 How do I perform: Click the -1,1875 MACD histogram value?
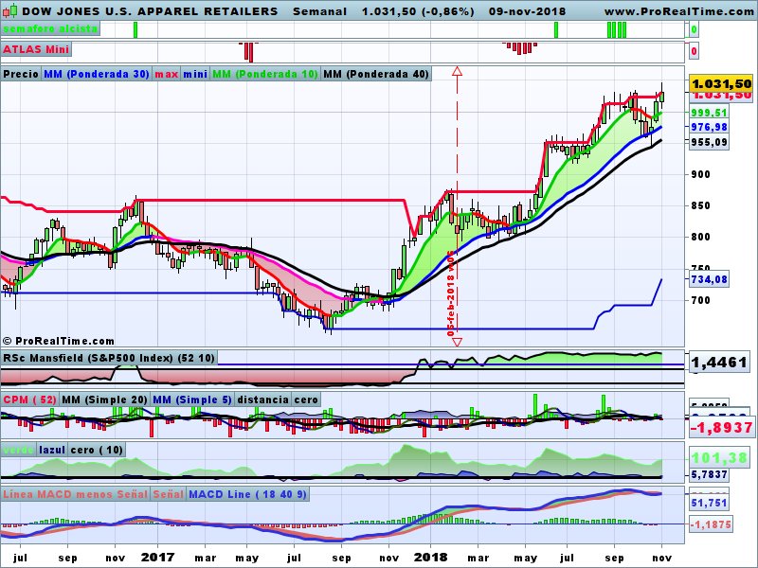(x=710, y=524)
